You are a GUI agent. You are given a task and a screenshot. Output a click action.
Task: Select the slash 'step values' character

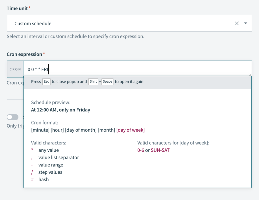32,172
